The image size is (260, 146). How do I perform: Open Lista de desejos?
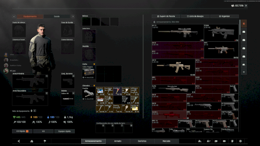click(194, 16)
